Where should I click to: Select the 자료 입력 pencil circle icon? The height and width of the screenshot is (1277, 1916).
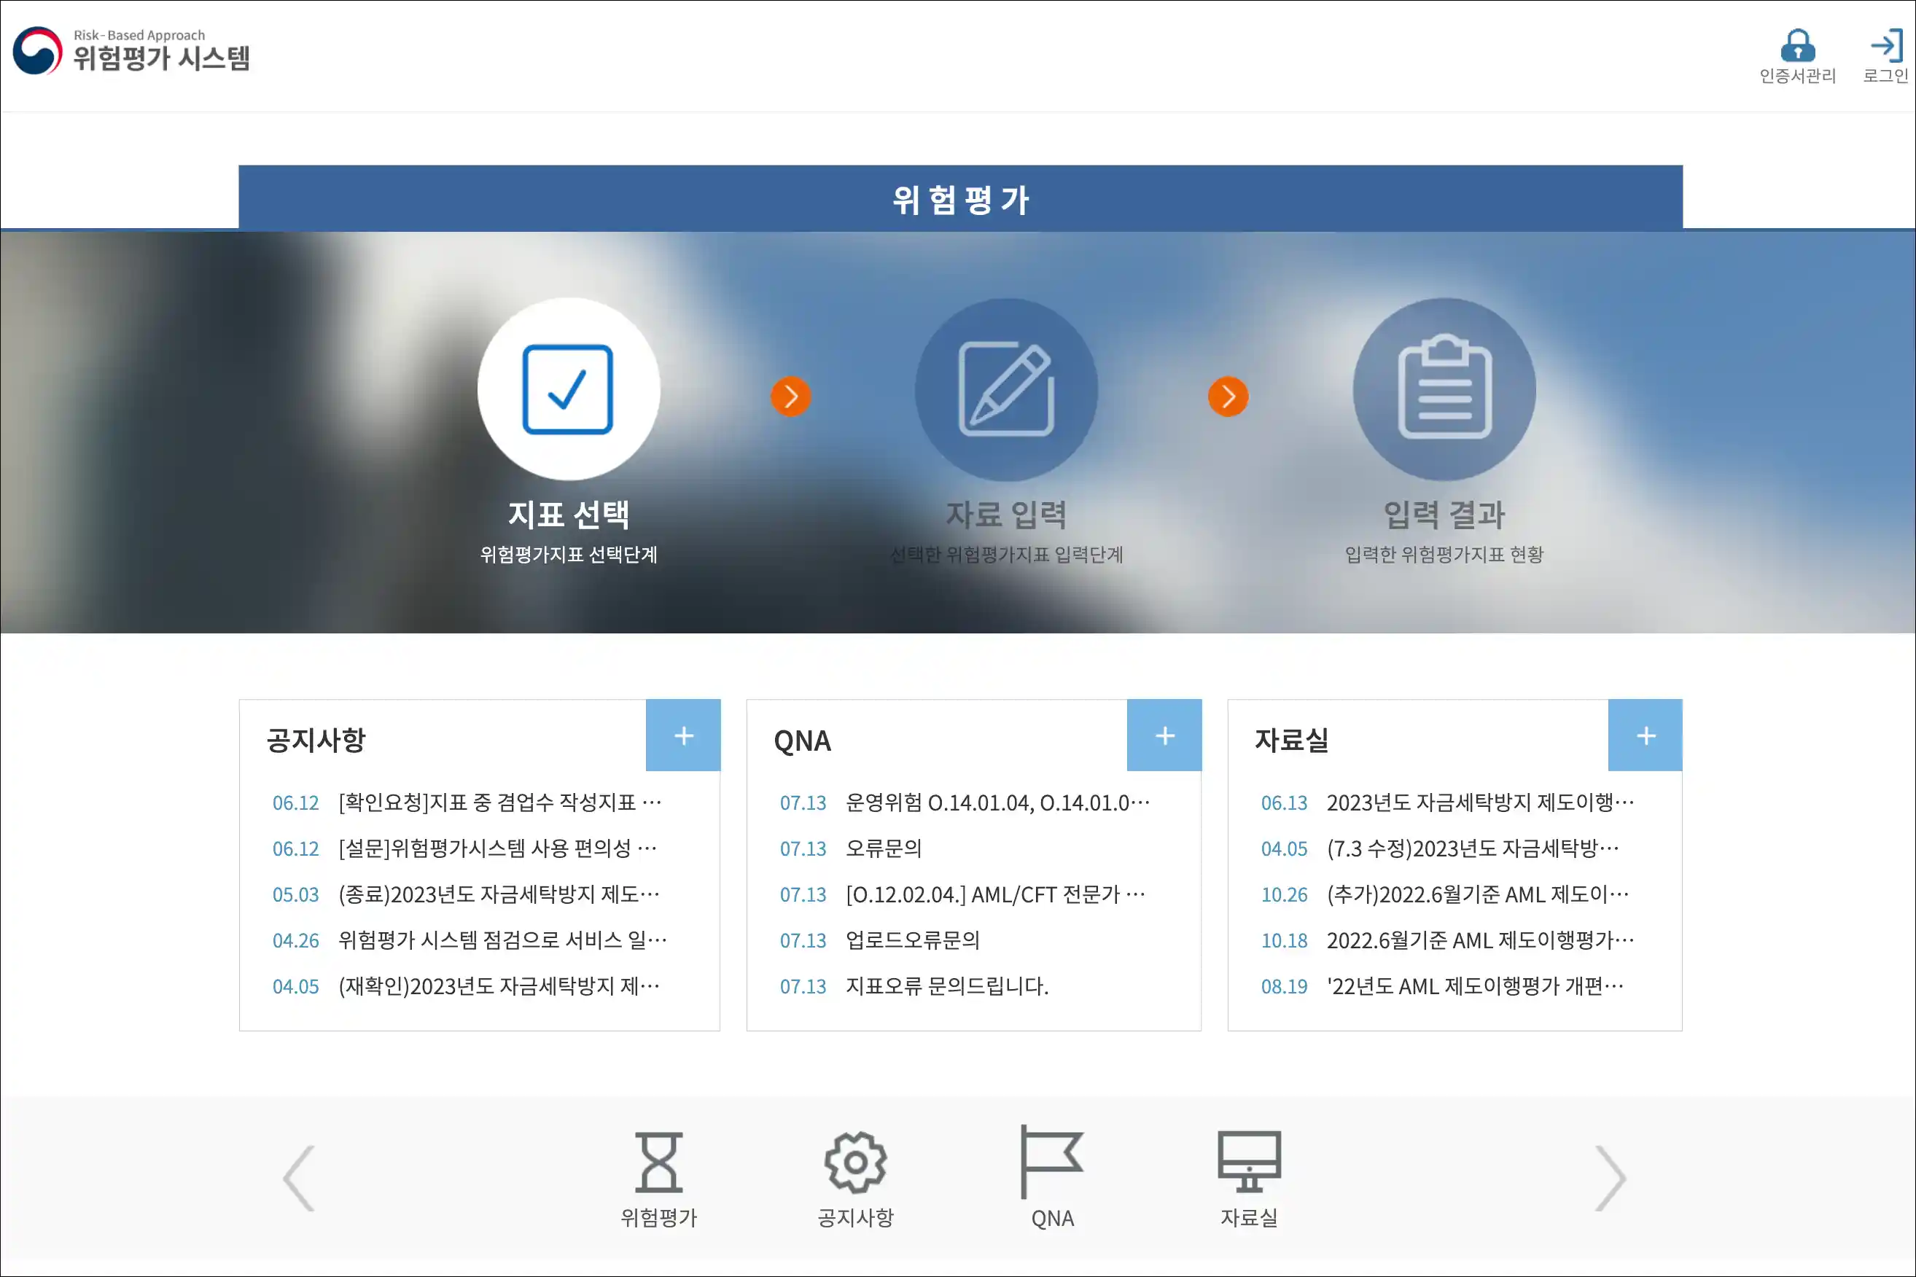pyautogui.click(x=1006, y=389)
